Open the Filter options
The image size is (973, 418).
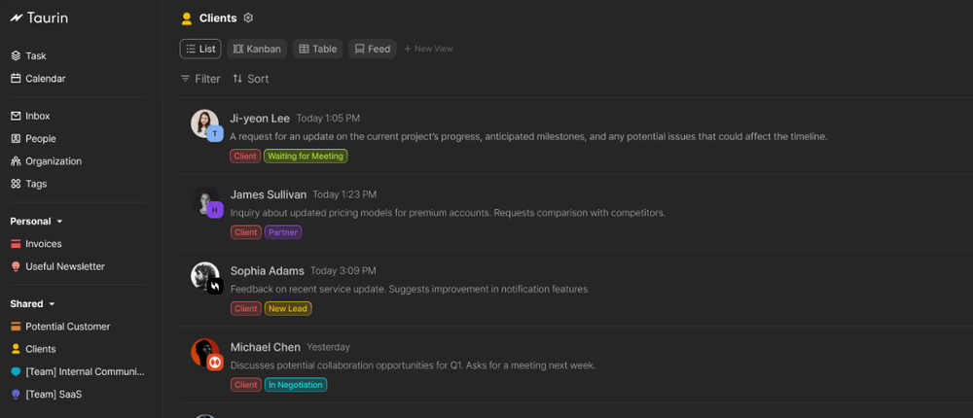pos(200,79)
